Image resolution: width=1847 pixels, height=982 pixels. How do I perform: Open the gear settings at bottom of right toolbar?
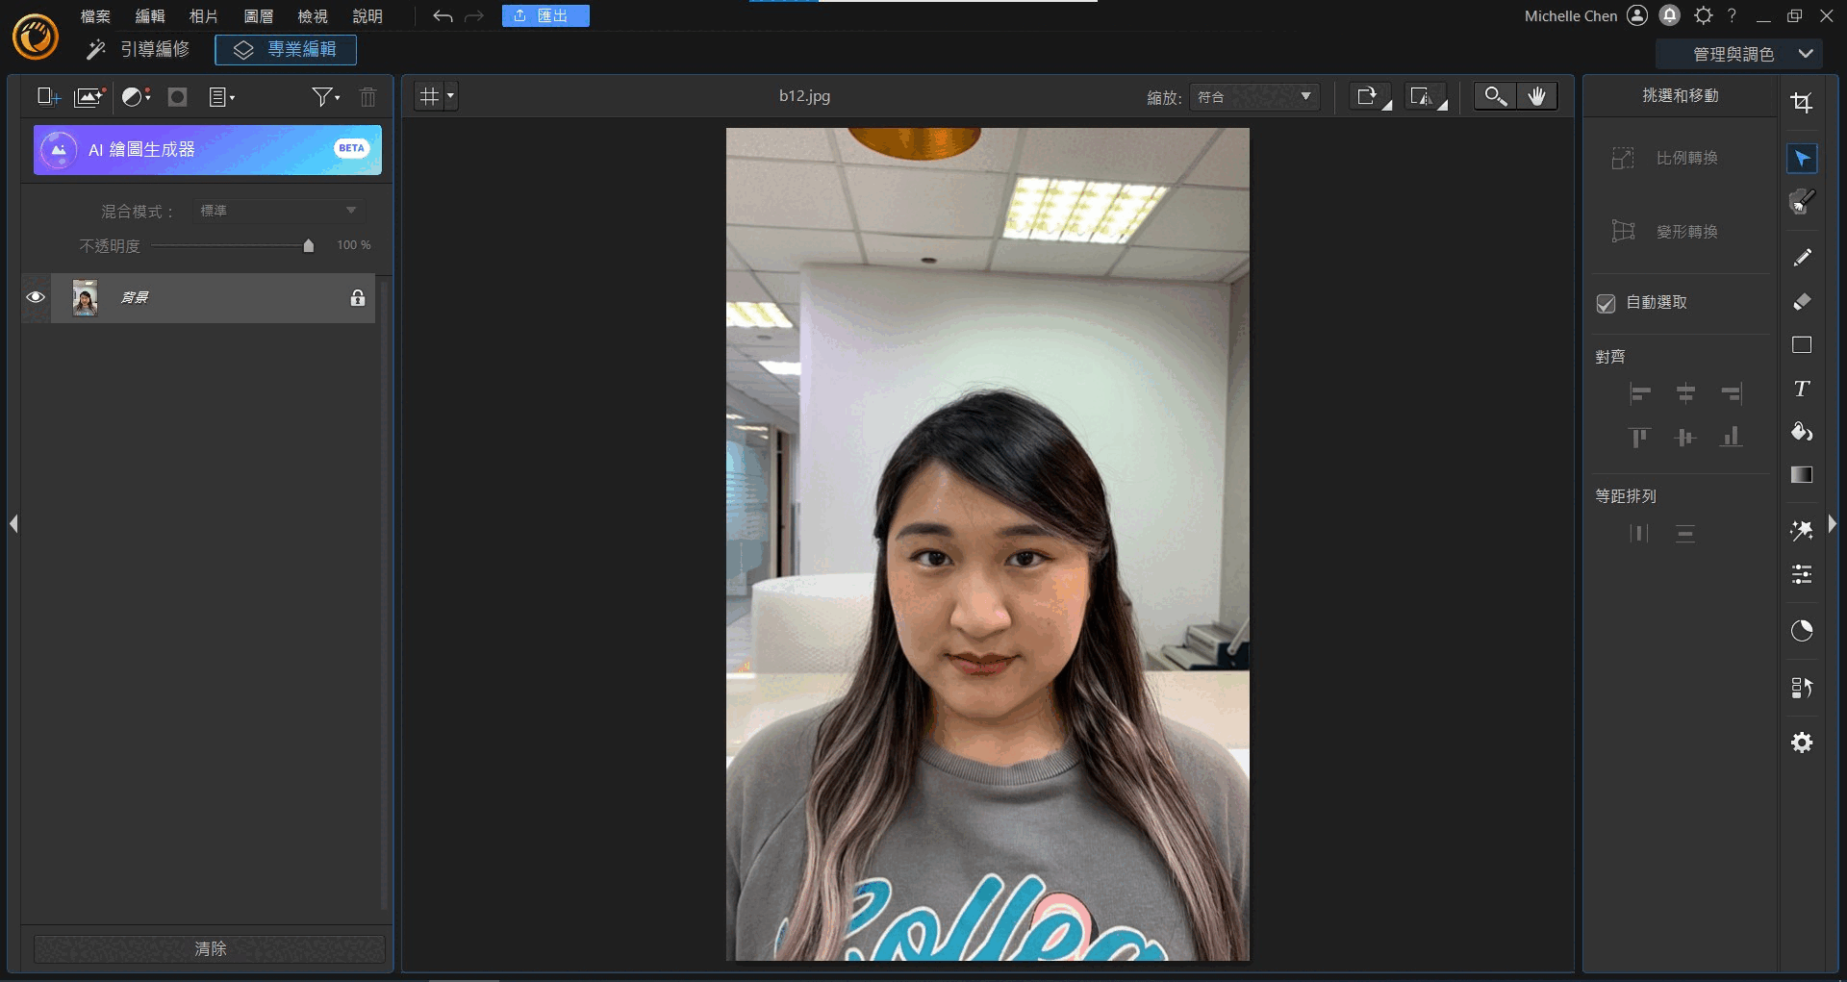point(1802,743)
